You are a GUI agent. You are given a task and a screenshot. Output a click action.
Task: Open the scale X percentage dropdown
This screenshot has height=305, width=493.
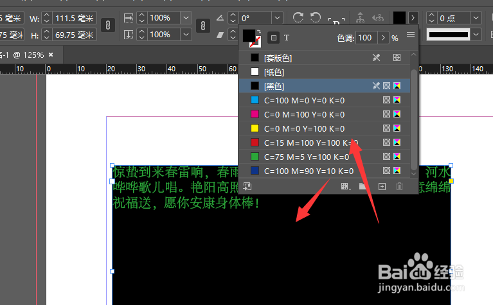pos(186,18)
